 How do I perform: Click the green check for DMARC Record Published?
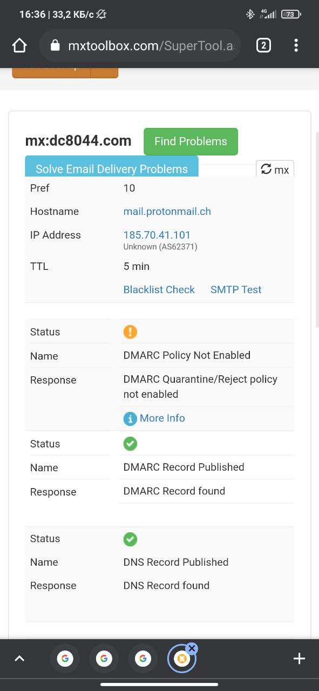click(130, 444)
